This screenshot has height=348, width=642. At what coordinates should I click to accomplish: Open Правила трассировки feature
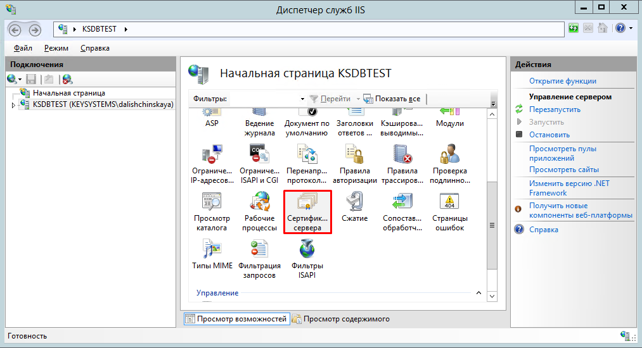click(402, 165)
